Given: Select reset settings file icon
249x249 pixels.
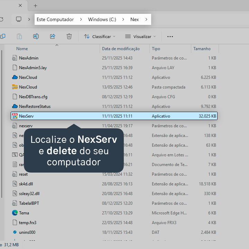Looking at the screenshot, I should tap(15, 174).
